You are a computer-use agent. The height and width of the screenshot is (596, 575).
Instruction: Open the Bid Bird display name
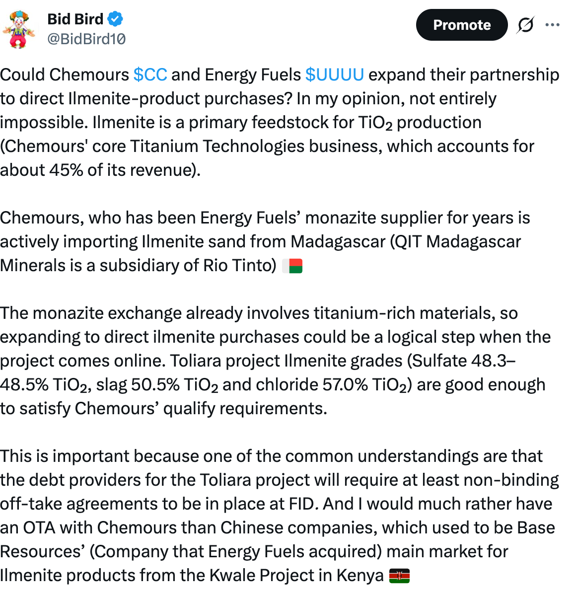pos(75,19)
